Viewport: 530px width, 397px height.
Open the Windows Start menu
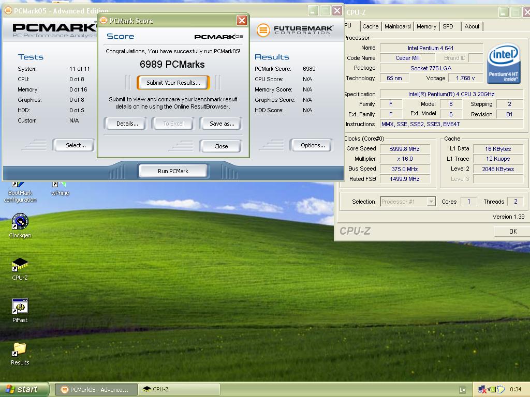tap(24, 389)
